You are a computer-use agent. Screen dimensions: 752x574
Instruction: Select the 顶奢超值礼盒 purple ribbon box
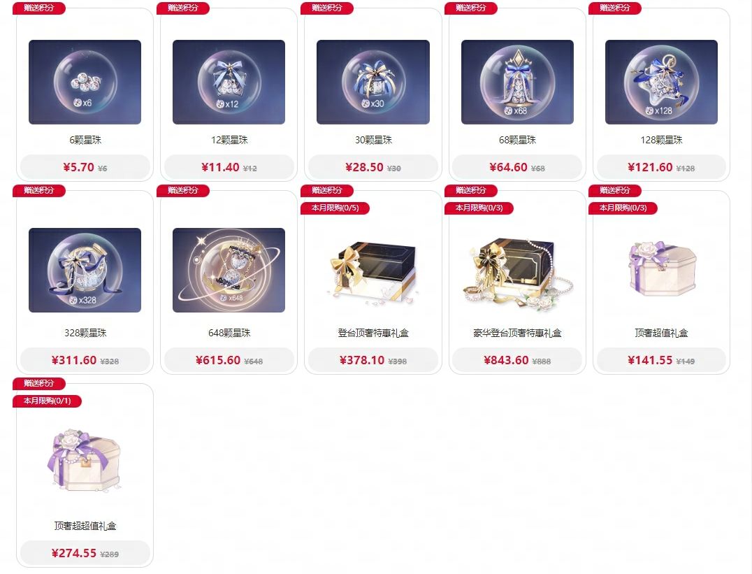[661, 268]
